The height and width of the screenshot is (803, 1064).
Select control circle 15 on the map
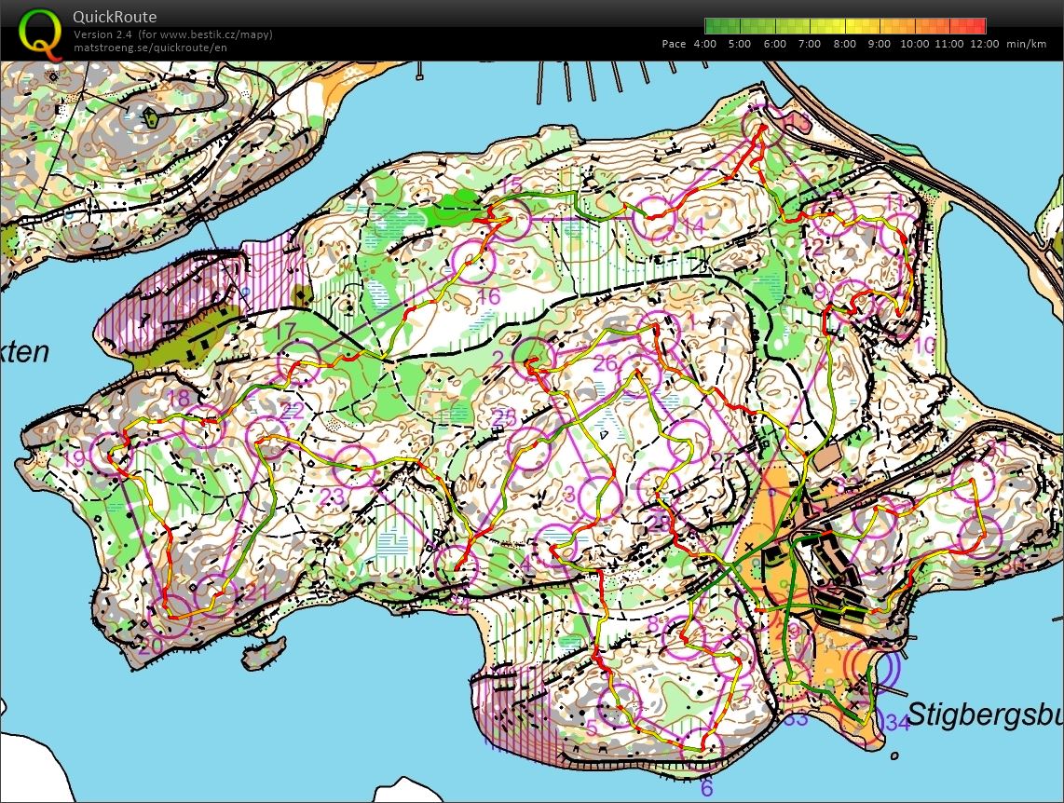tap(510, 221)
